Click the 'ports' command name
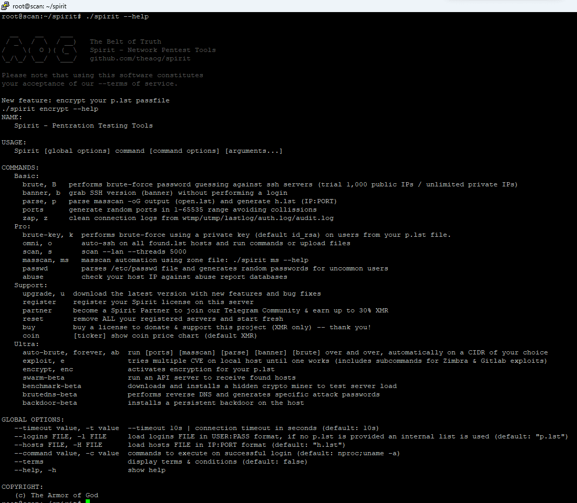This screenshot has height=503, width=577. [33, 209]
